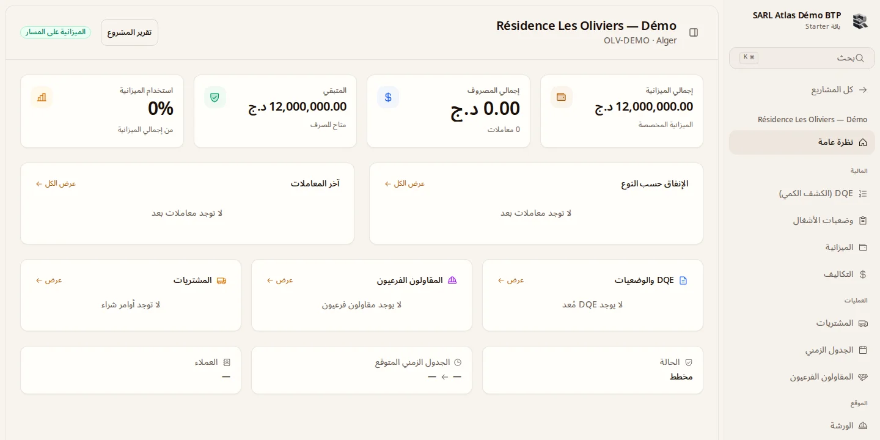Image resolution: width=880 pixels, height=440 pixels.
Task: Open الميزانية in the sidebar
Action: pyautogui.click(x=802, y=248)
